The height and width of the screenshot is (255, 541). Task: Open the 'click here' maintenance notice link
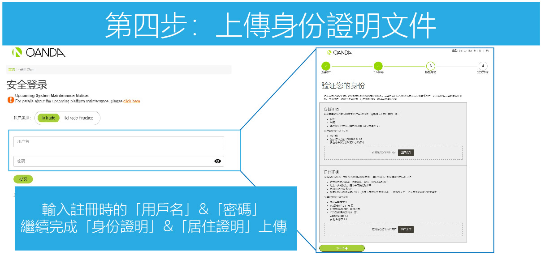[132, 101]
